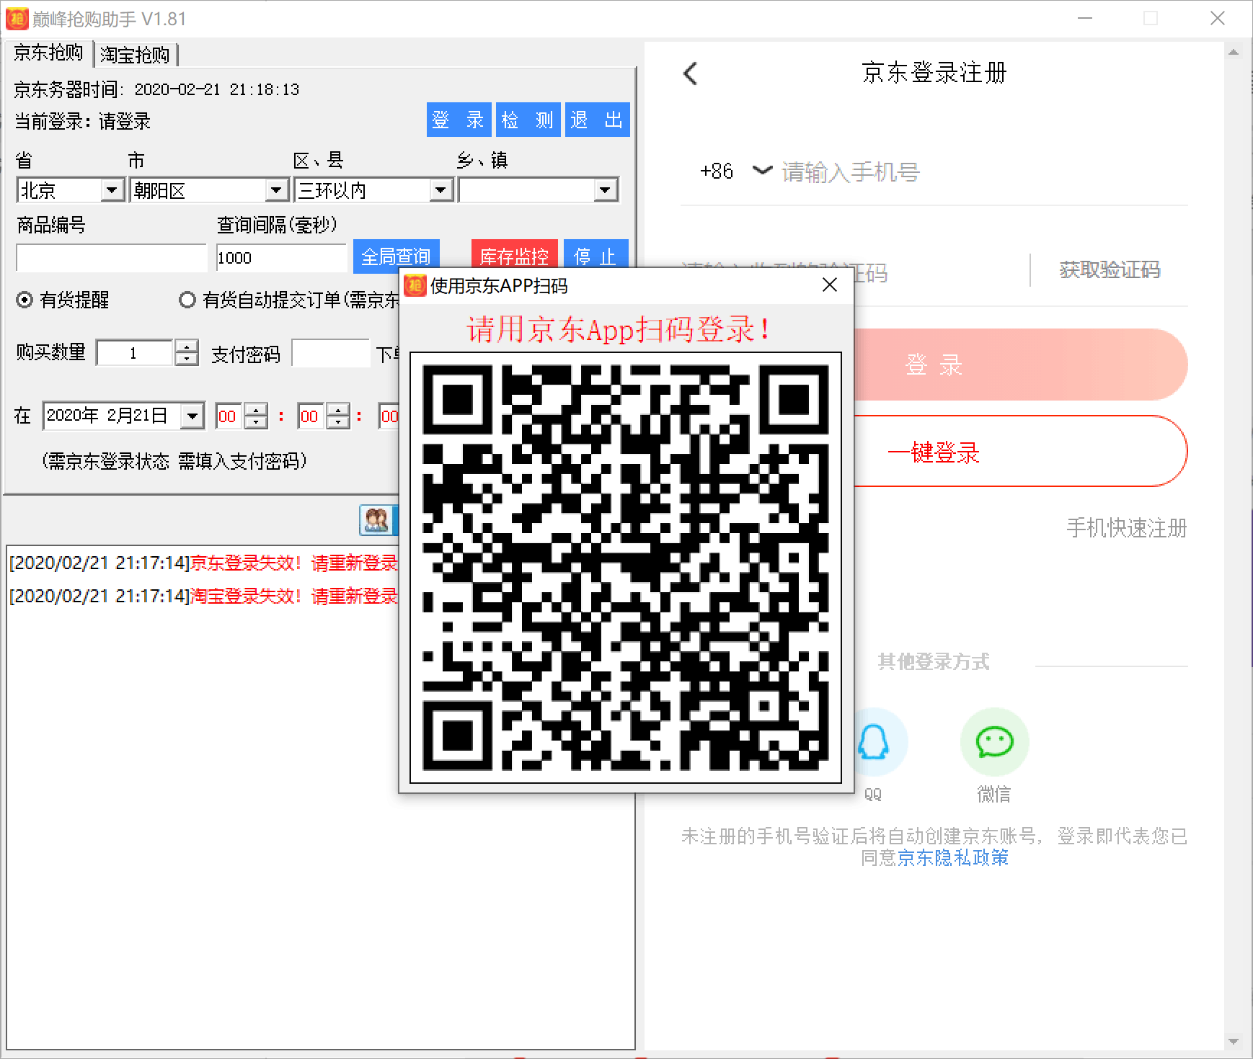Choose QQ login icon

874,743
